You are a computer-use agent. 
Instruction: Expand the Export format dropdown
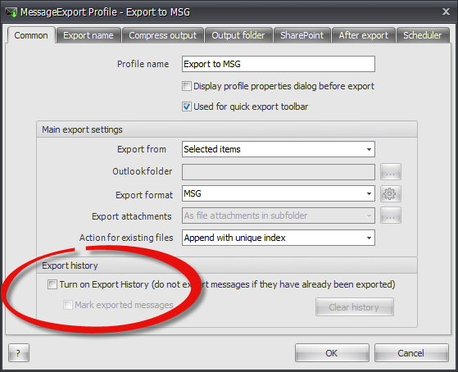coord(279,193)
